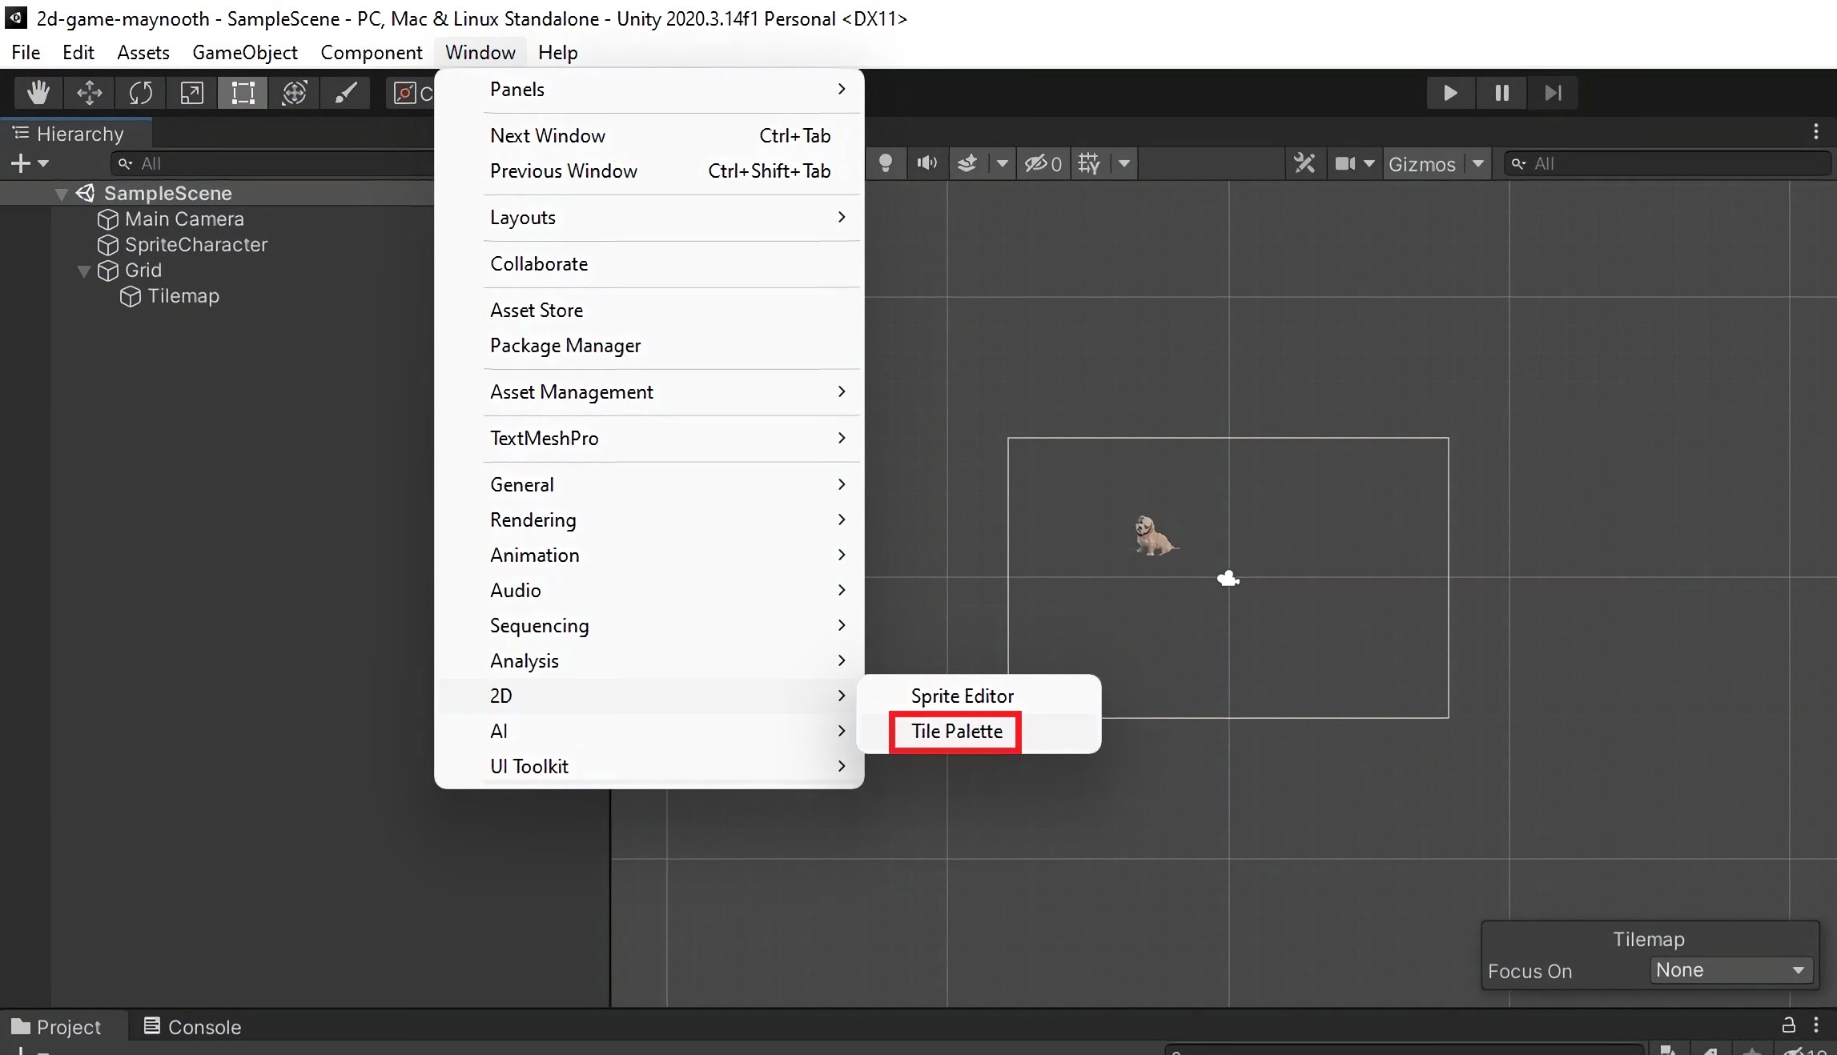The width and height of the screenshot is (1837, 1055).
Task: Click the Play button to run scene
Action: [1449, 90]
